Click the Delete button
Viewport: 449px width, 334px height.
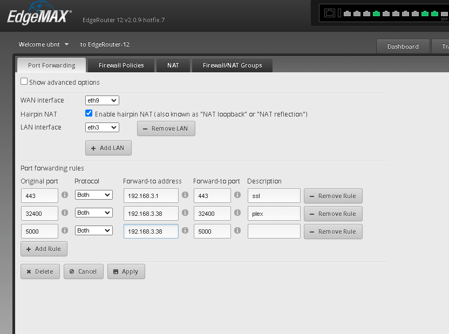point(40,271)
